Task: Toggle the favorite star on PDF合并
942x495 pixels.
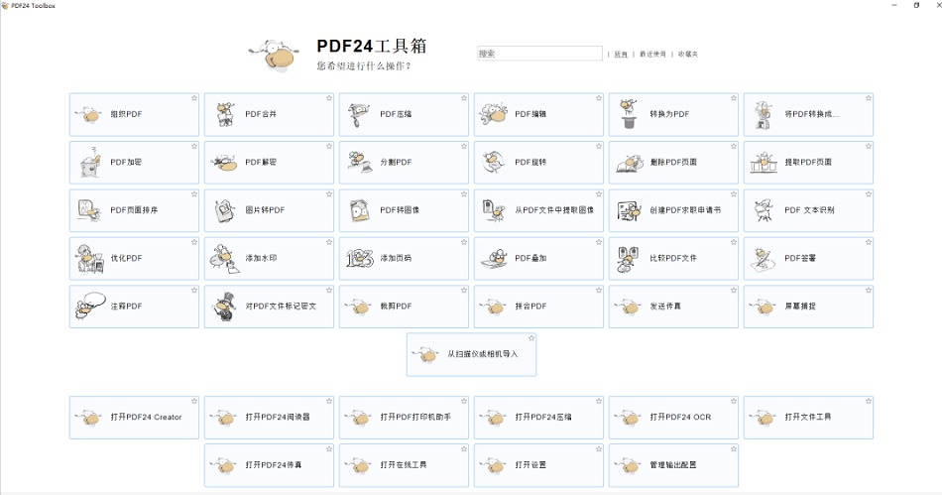Action: click(329, 98)
